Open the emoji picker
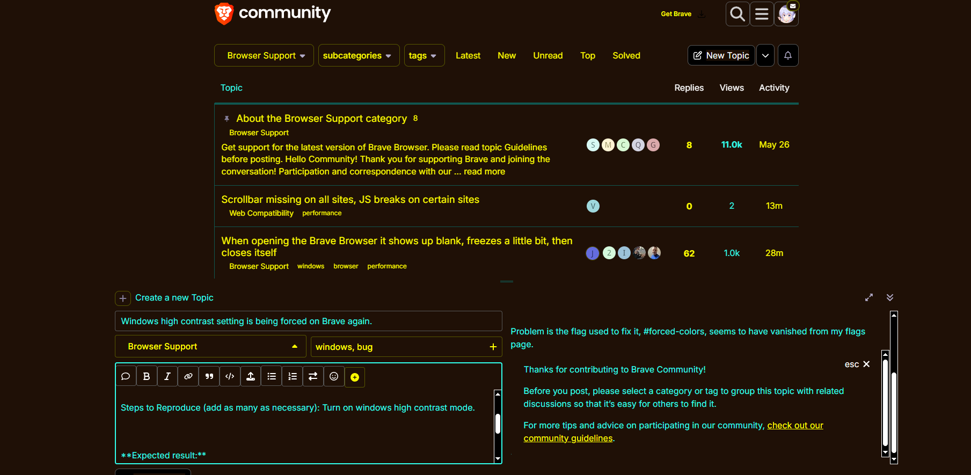 coord(334,376)
